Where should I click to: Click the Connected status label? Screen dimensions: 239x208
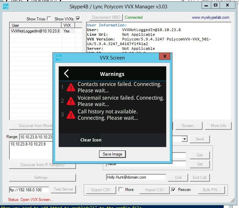pos(134,17)
